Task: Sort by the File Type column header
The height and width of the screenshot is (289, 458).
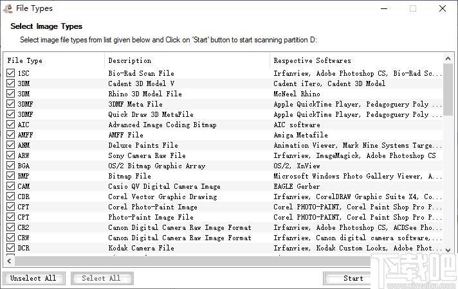Action: click(54, 60)
